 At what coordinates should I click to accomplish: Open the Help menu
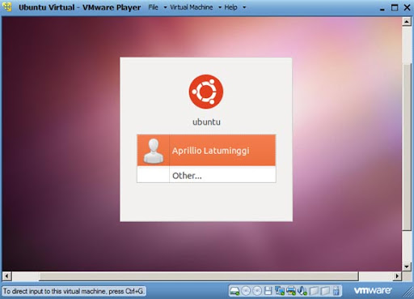pos(230,7)
